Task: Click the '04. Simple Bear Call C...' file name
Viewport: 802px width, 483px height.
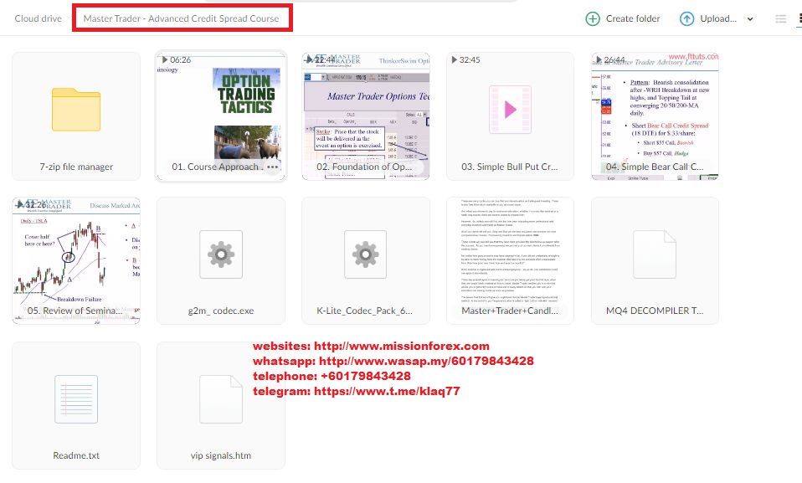Action: click(x=655, y=167)
